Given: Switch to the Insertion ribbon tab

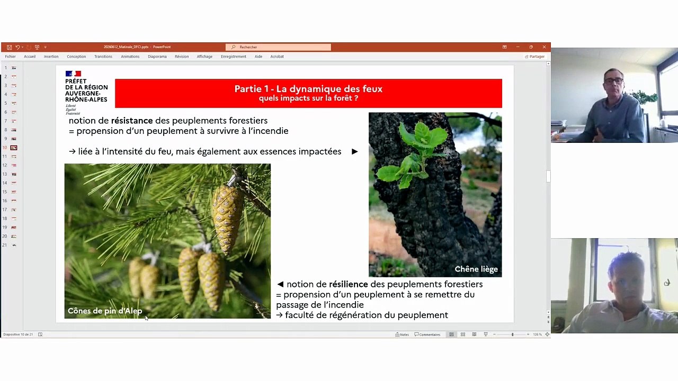Looking at the screenshot, I should point(51,57).
